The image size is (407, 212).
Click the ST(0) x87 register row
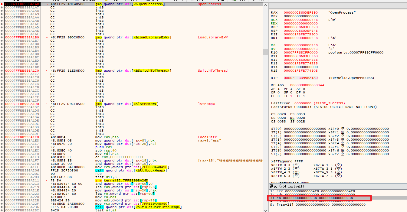coord(330,129)
